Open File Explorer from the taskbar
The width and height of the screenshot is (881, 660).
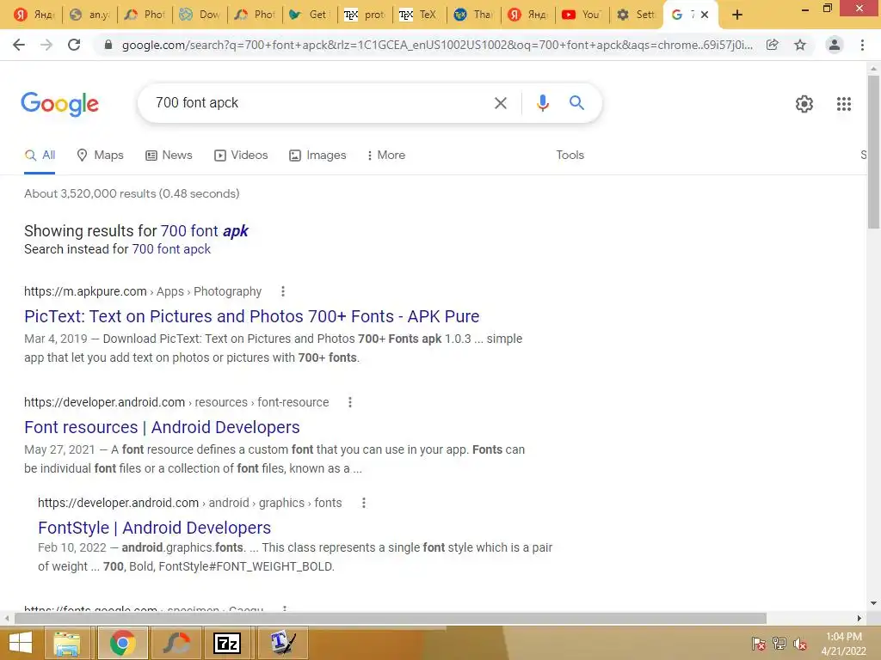pos(67,643)
